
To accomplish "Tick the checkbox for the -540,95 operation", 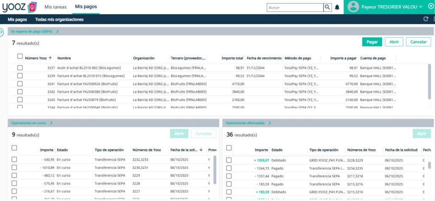I will (14, 159).
